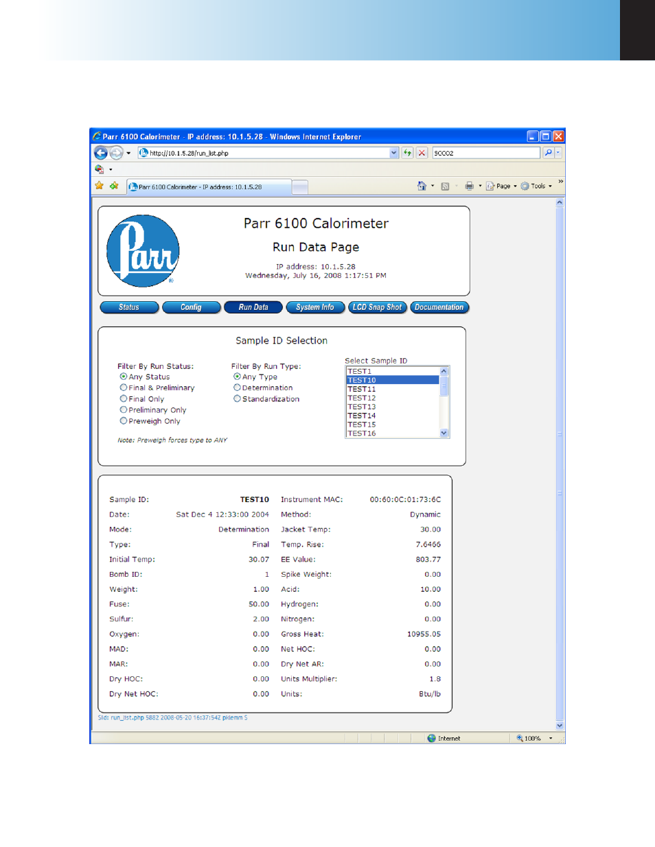
Task: Open the System Info page tab
Action: (315, 307)
